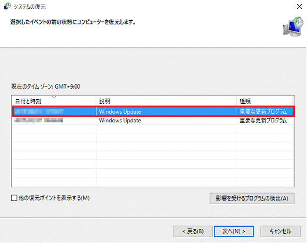Click blurred date of the second restore point
Viewport: 307px width, 243px height.
tap(38, 120)
